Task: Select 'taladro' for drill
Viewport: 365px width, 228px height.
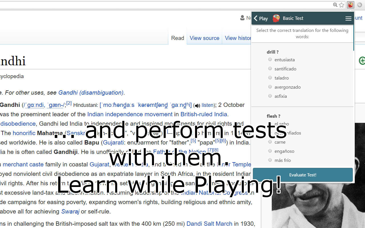Action: pos(270,78)
